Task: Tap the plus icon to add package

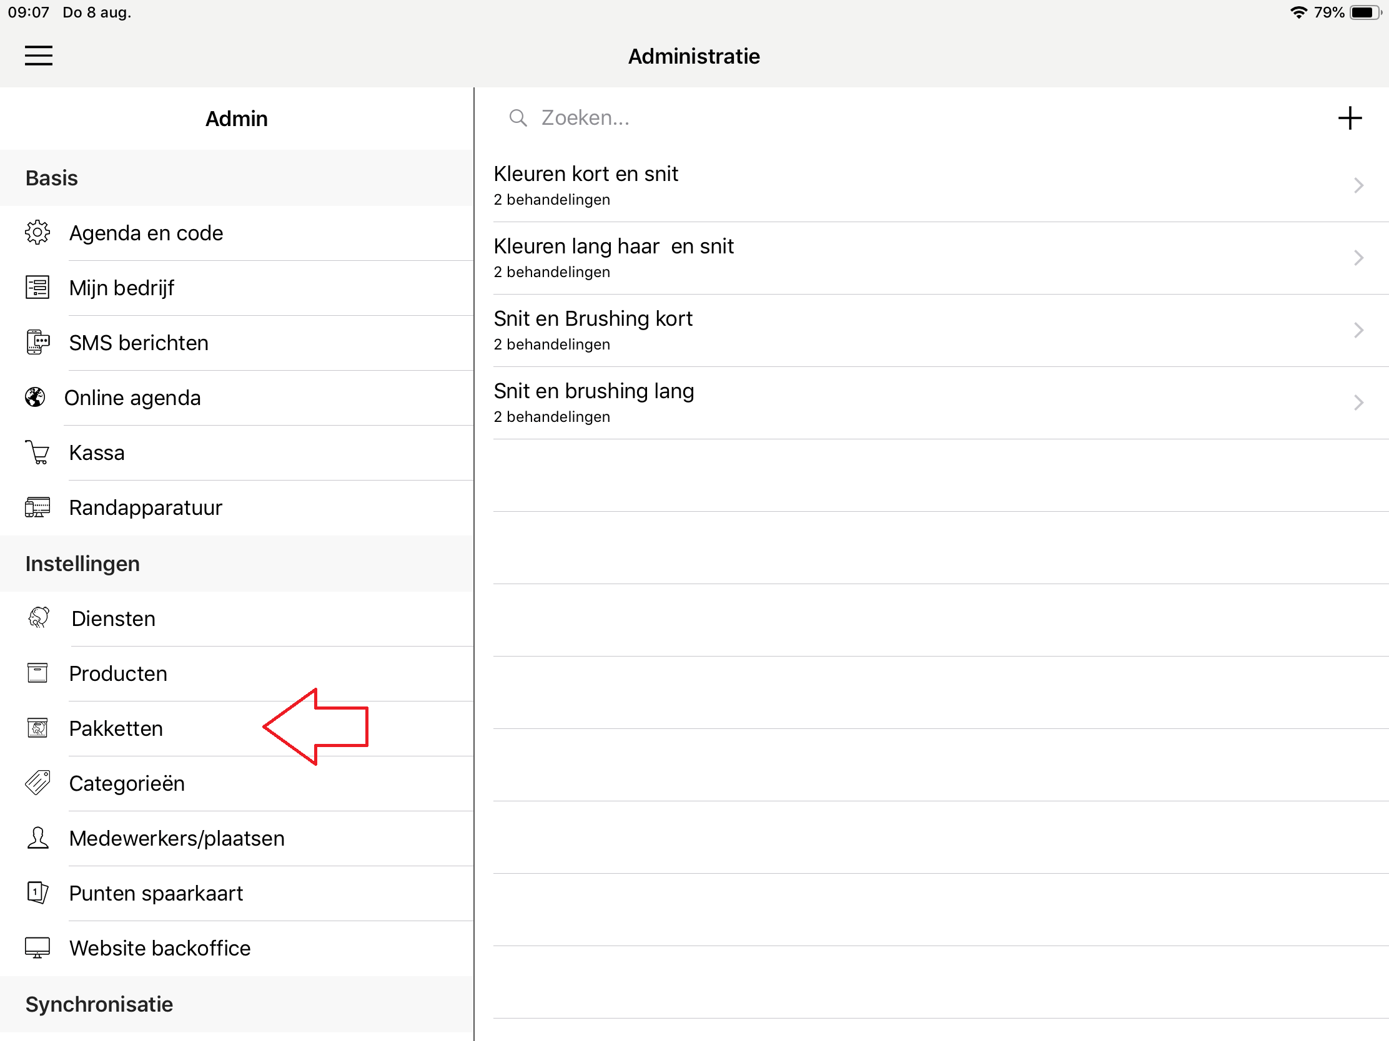Action: pyautogui.click(x=1349, y=118)
